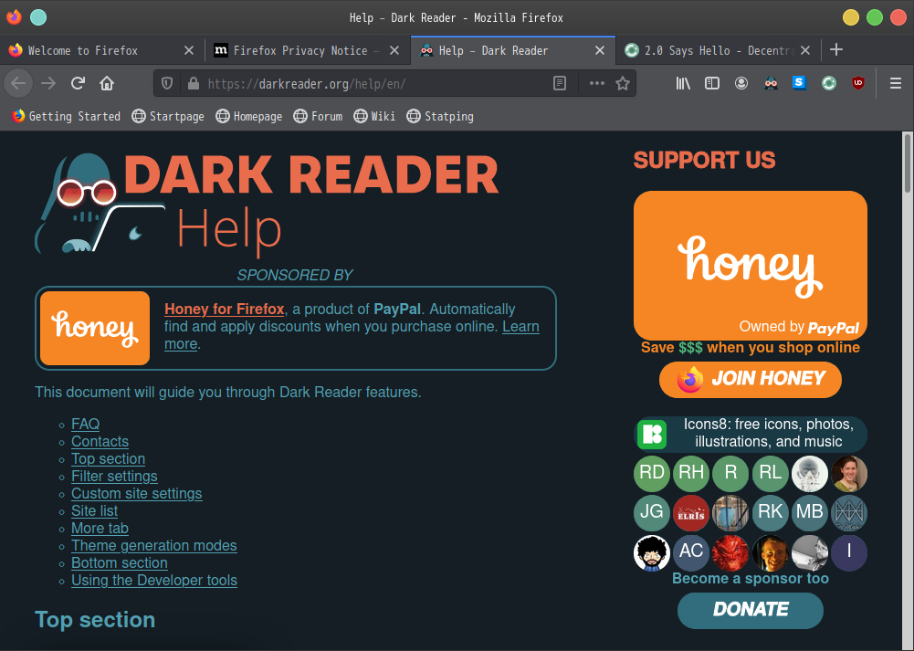View site security via padlock icon
Screen dimensions: 914x651
point(194,83)
